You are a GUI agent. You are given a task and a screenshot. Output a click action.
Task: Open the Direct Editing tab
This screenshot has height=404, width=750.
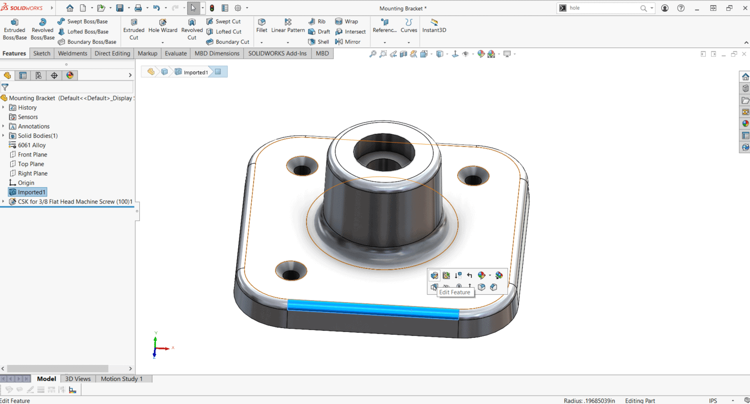click(112, 53)
